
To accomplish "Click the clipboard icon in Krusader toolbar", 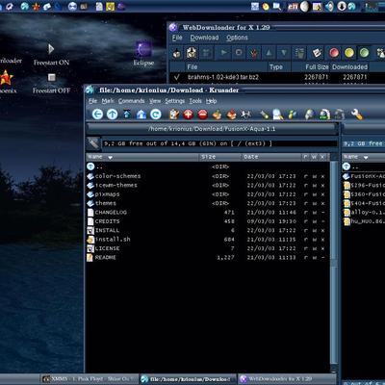I will pyautogui.click(x=174, y=115).
